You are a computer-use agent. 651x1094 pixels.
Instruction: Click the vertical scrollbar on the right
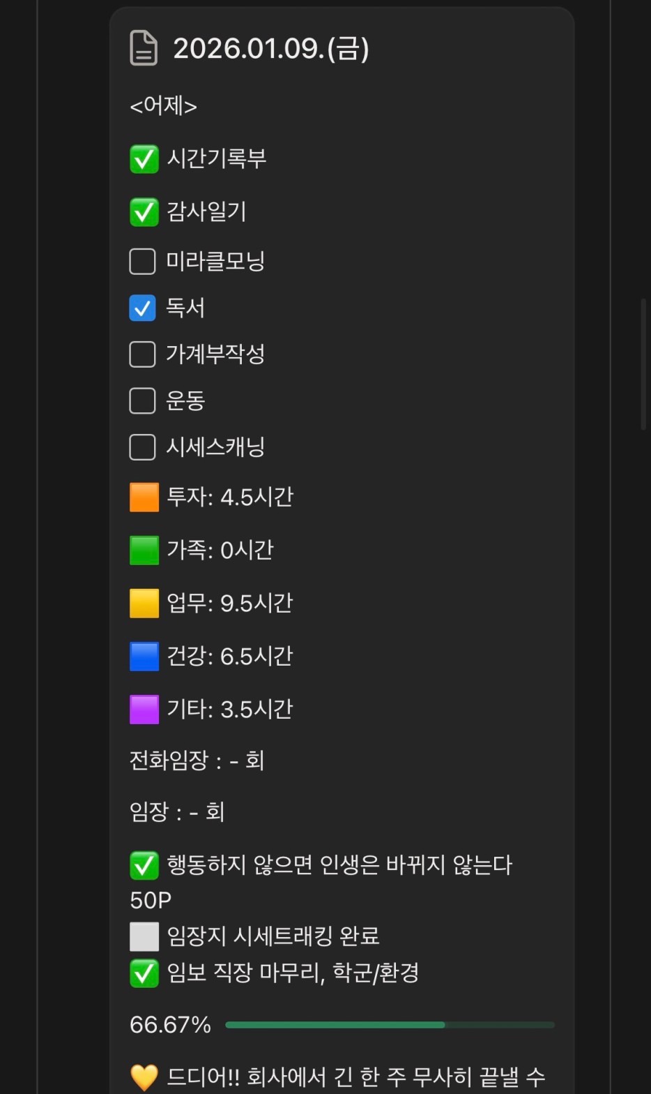[643, 363]
